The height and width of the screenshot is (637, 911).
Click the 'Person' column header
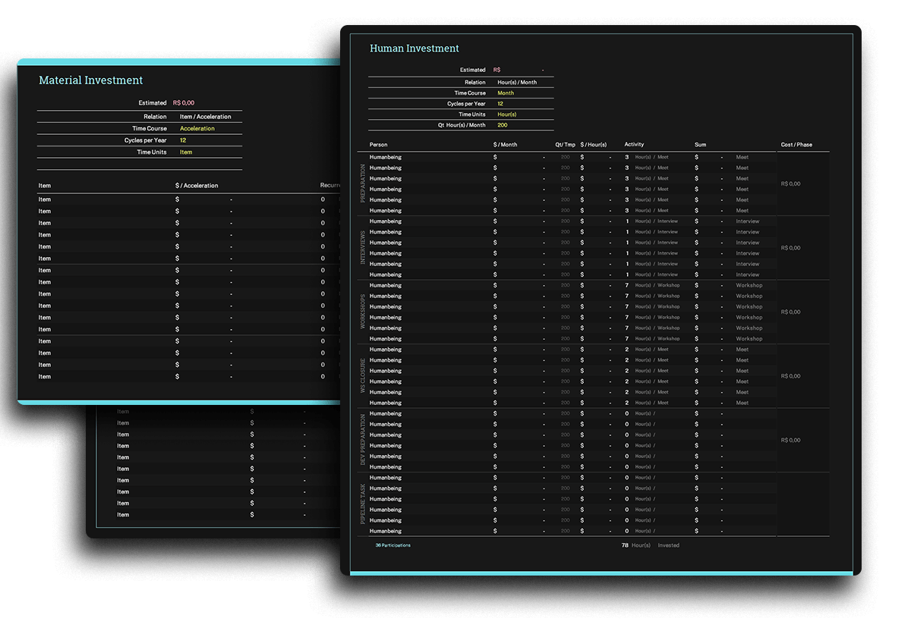point(378,144)
